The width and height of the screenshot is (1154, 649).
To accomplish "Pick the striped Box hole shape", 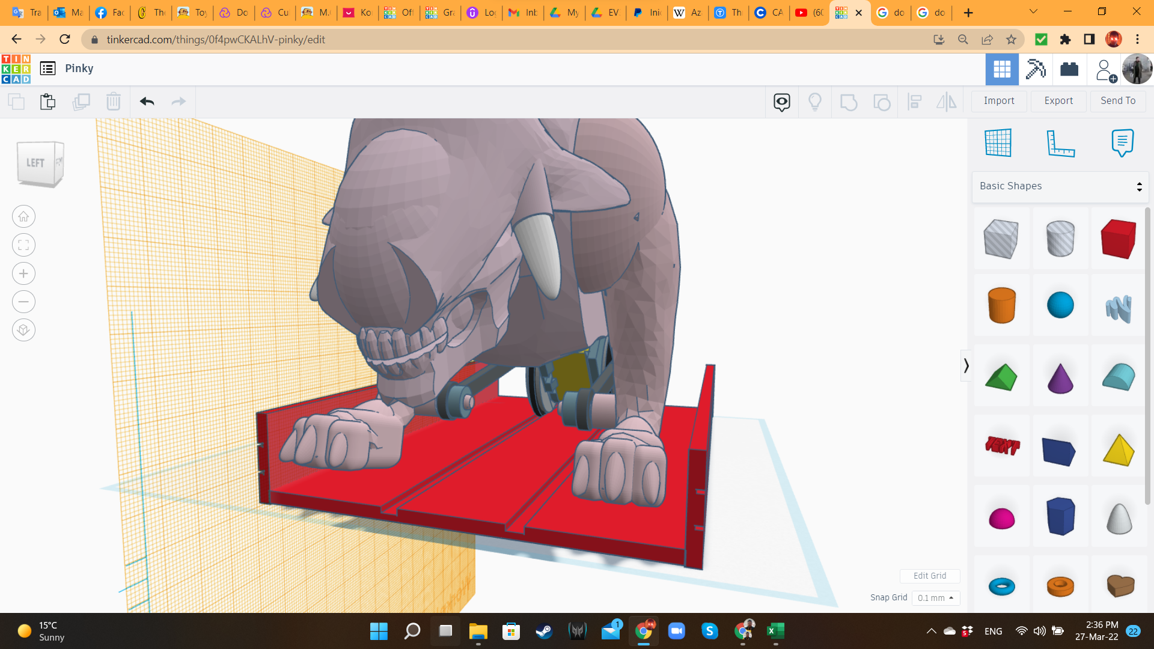I will pyautogui.click(x=1001, y=239).
